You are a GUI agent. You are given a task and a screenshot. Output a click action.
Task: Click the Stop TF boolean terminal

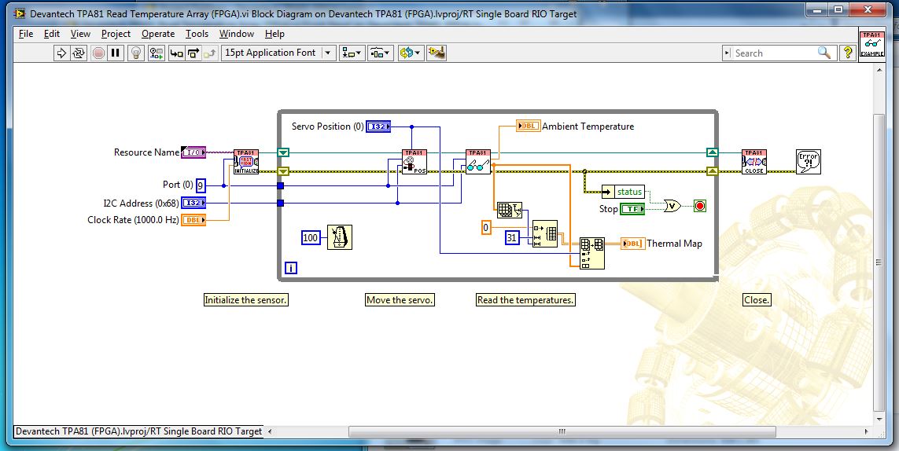pyautogui.click(x=632, y=209)
